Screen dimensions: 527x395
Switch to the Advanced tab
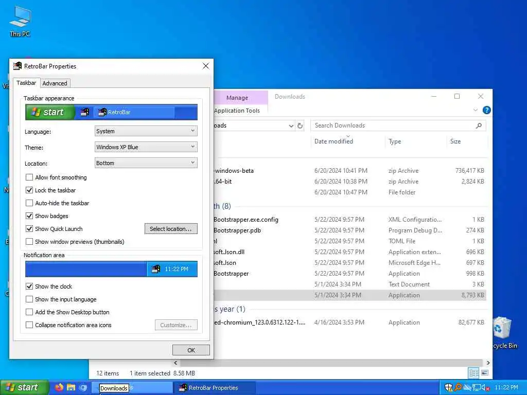pyautogui.click(x=55, y=83)
